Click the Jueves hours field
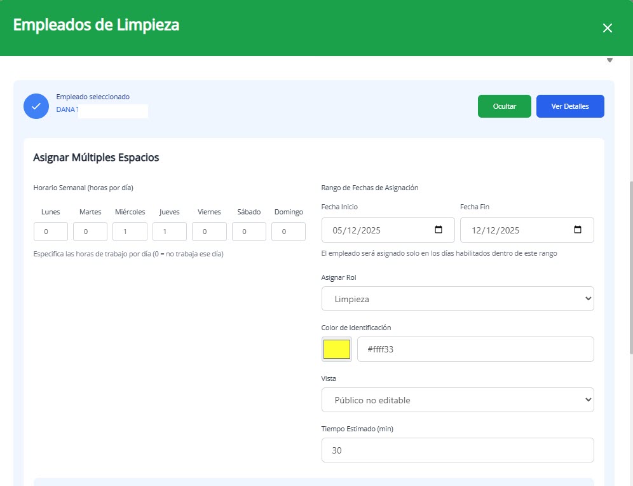Screen dimensions: 633x486 point(170,232)
